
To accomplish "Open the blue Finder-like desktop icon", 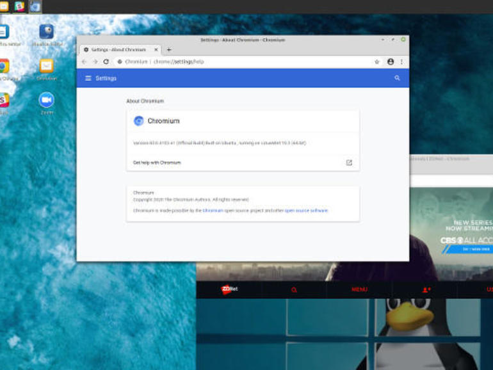I will (x=47, y=32).
